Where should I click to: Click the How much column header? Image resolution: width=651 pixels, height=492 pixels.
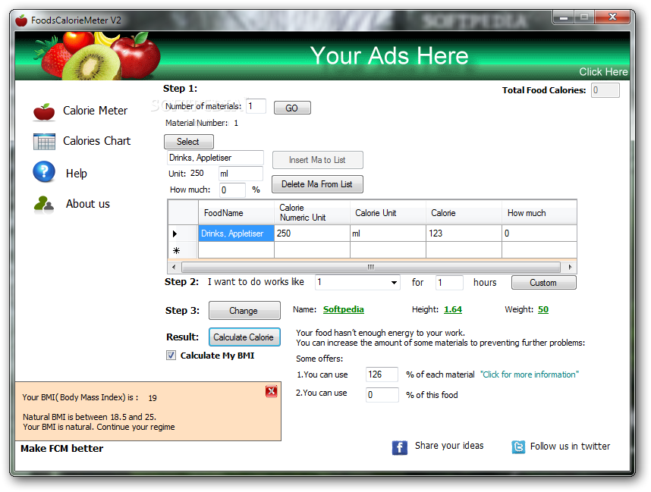point(539,213)
